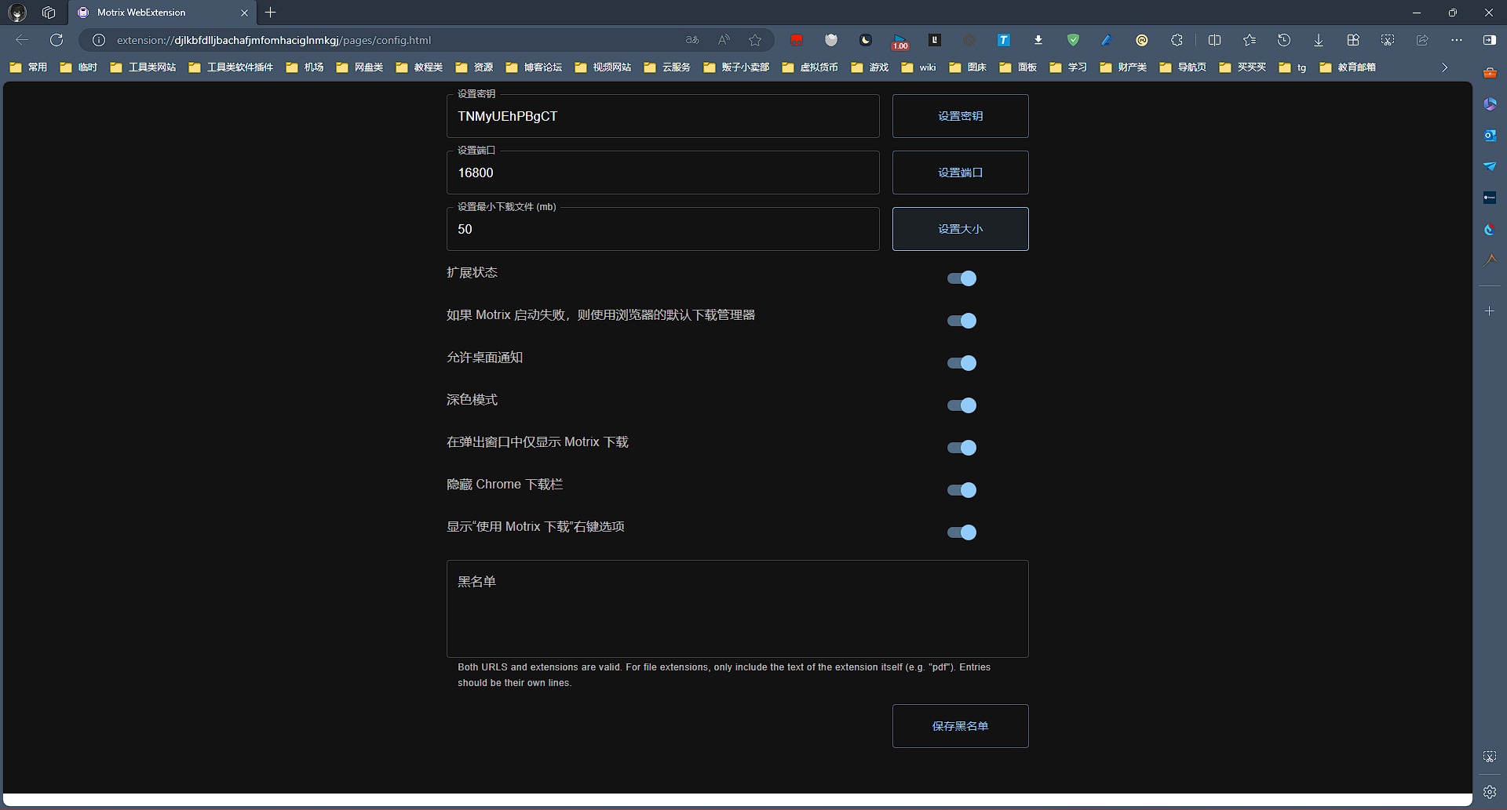
Task: Toggle 显示使用 Motrix 下载右键选项 switch
Action: (x=961, y=532)
